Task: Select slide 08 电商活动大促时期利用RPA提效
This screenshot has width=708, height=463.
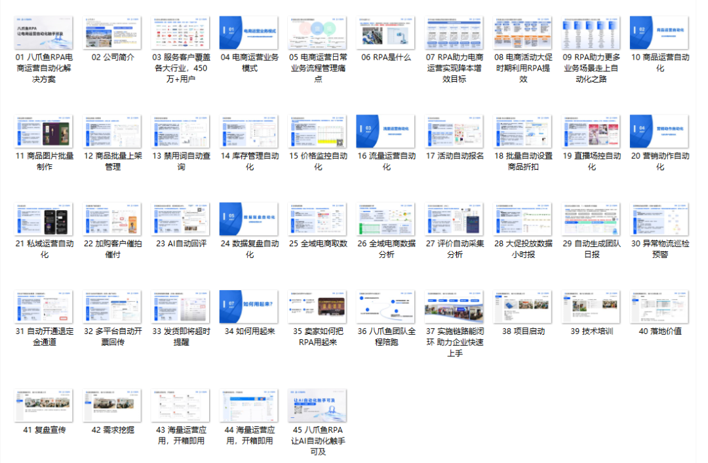Action: (x=523, y=33)
